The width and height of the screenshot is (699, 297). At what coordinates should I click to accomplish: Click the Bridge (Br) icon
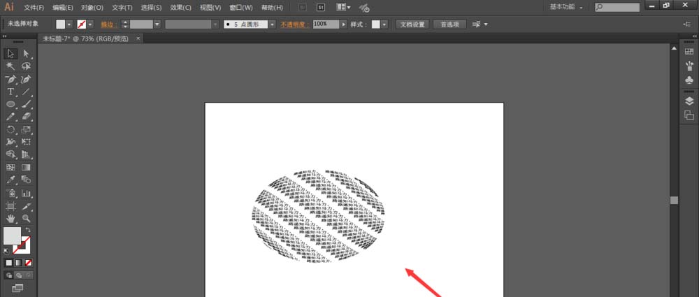coord(302,8)
